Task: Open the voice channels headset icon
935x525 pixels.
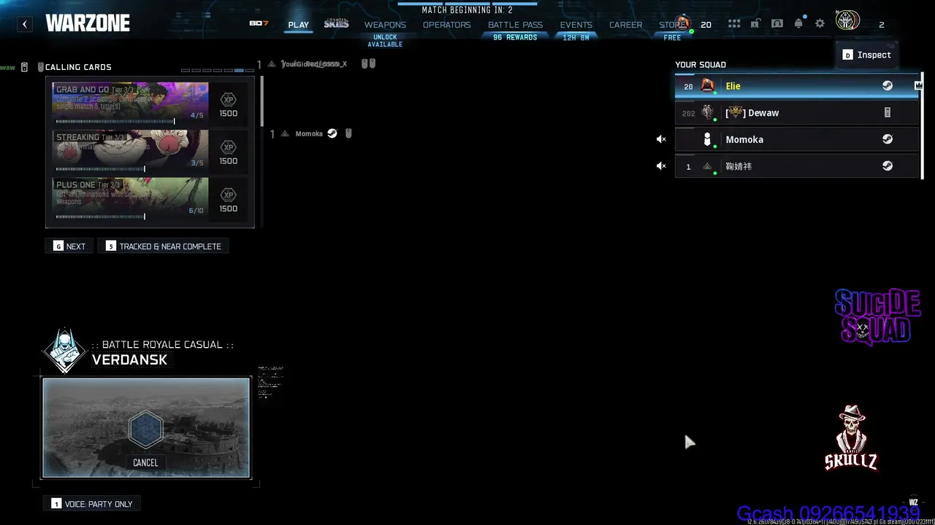Action: tap(777, 24)
